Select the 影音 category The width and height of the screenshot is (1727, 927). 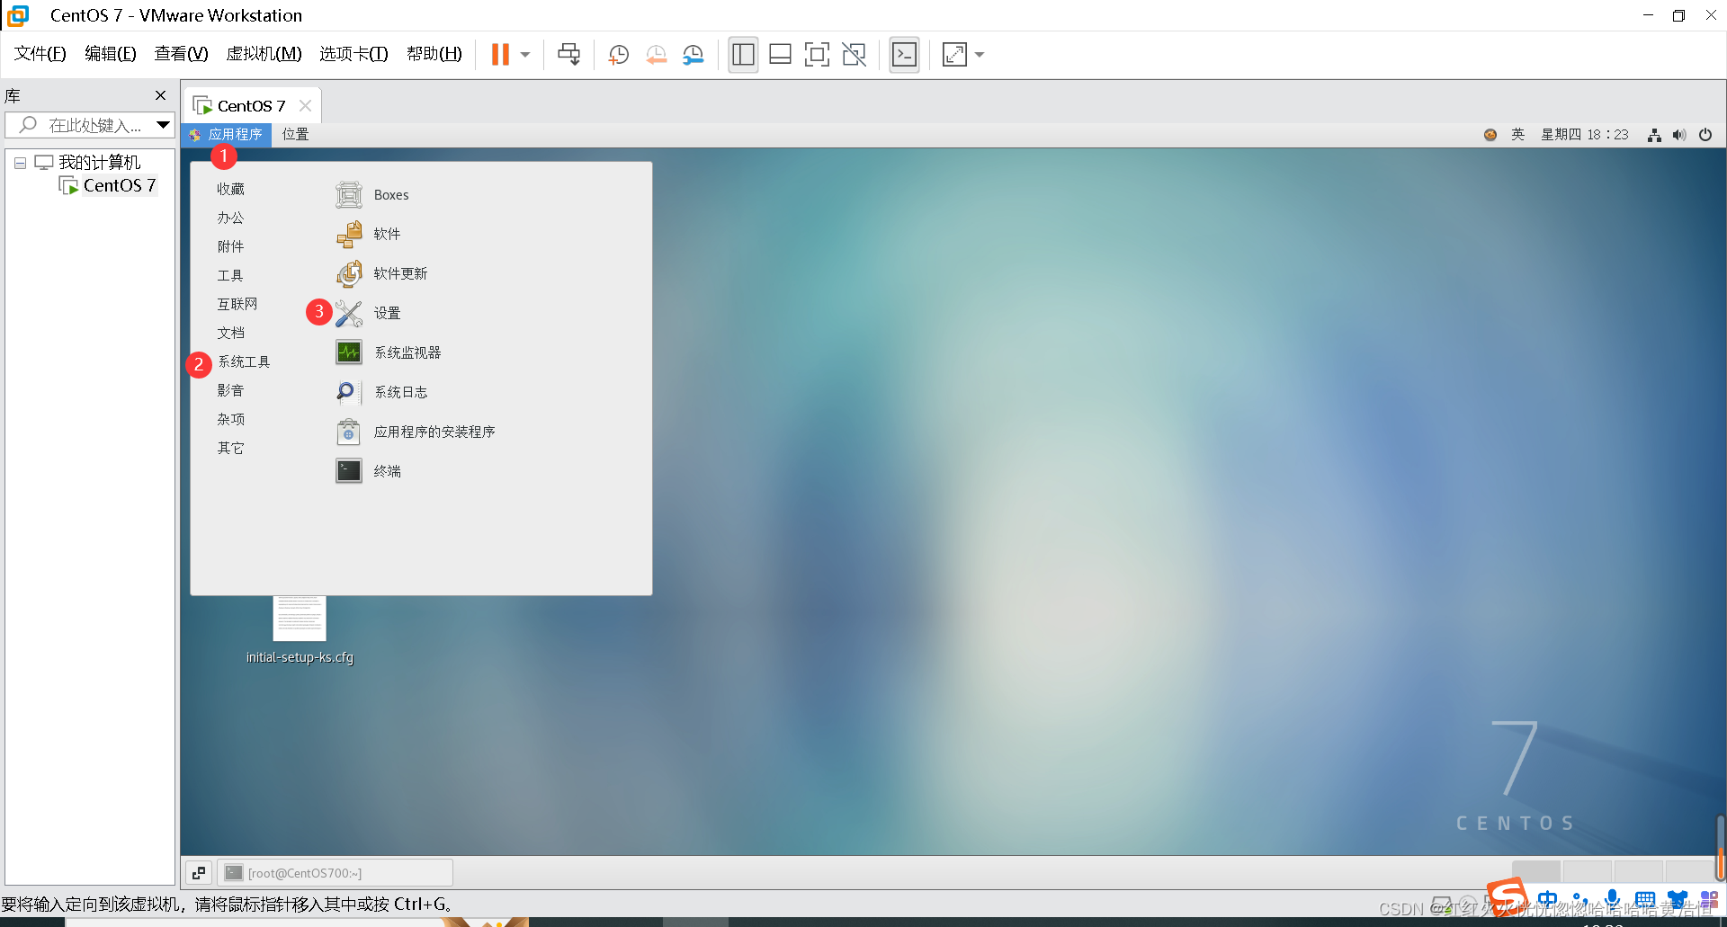230,390
